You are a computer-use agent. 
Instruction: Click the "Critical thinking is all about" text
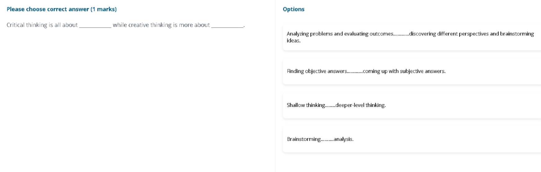point(42,25)
